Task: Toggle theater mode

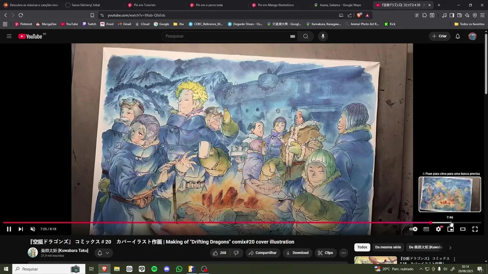Action: [x=463, y=229]
